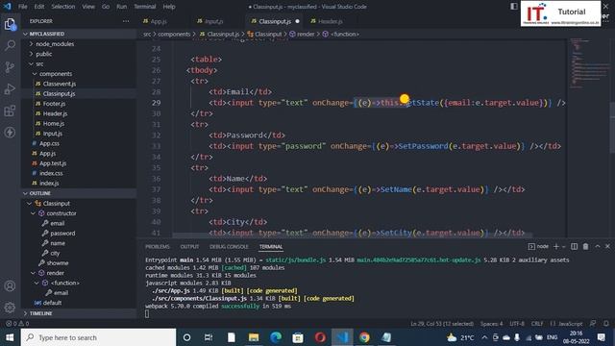
Task: Change encoding via UTF-8 status item
Action: pos(517,324)
